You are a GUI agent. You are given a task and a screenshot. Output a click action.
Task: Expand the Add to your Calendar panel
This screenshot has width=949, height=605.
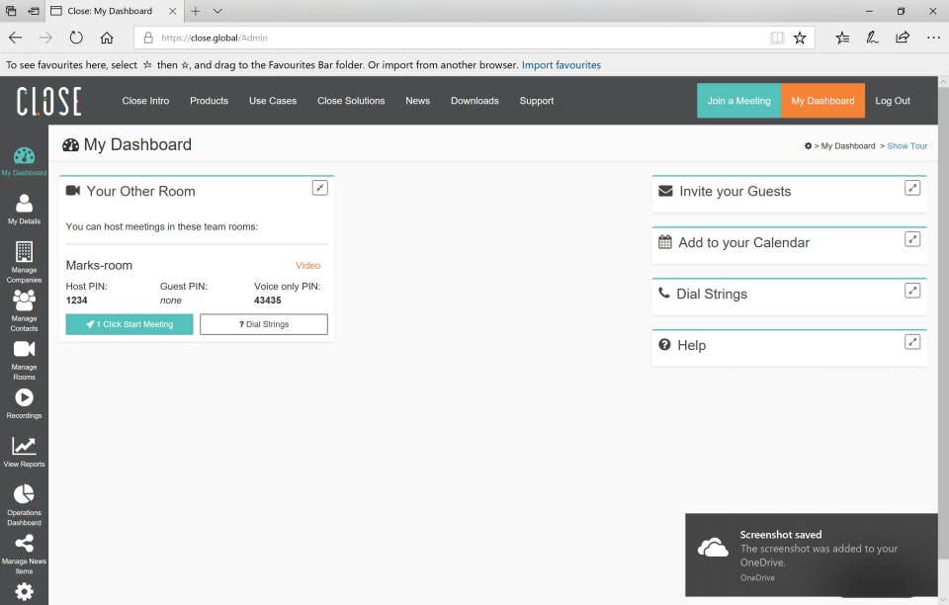(912, 239)
